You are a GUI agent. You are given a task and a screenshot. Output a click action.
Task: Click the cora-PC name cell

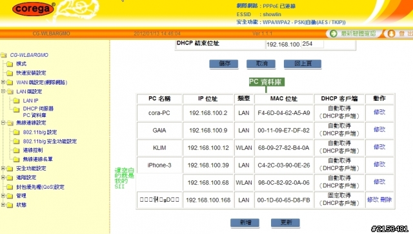pos(159,113)
